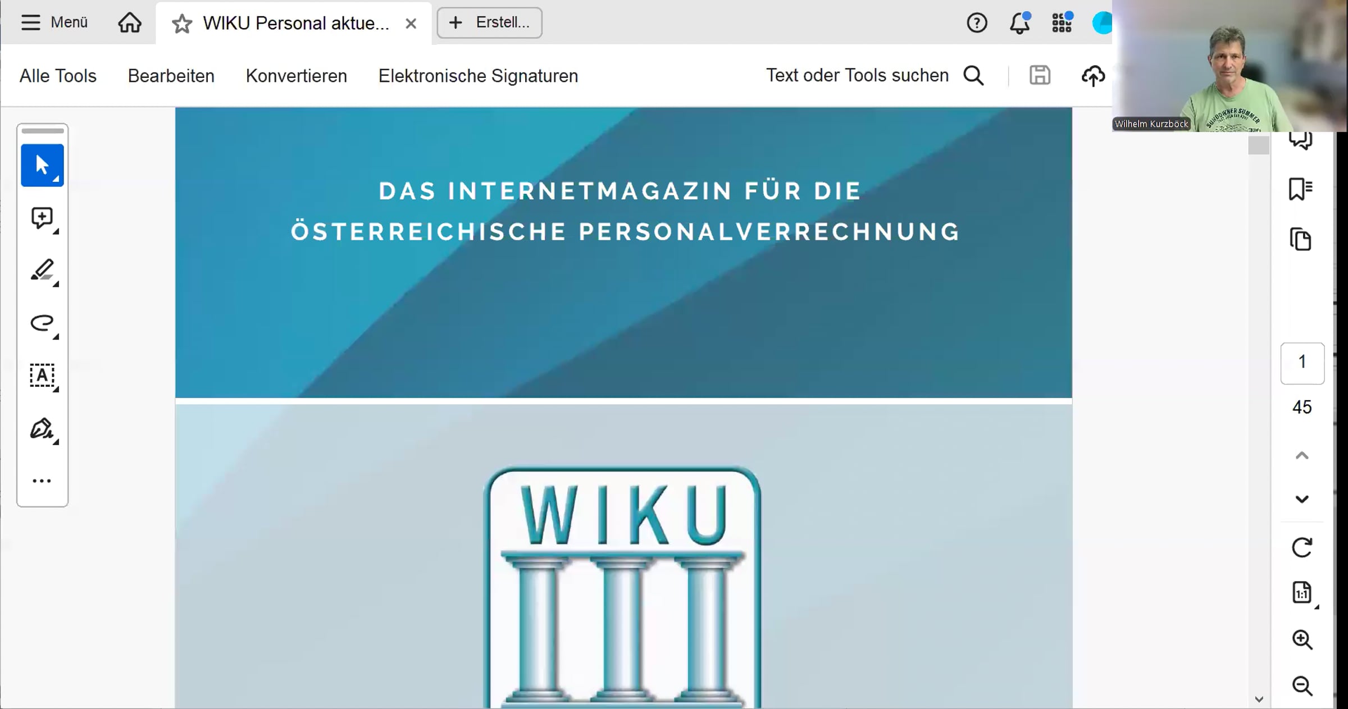This screenshot has height=709, width=1348.
Task: Open the page thumbnails panel
Action: pos(1300,240)
